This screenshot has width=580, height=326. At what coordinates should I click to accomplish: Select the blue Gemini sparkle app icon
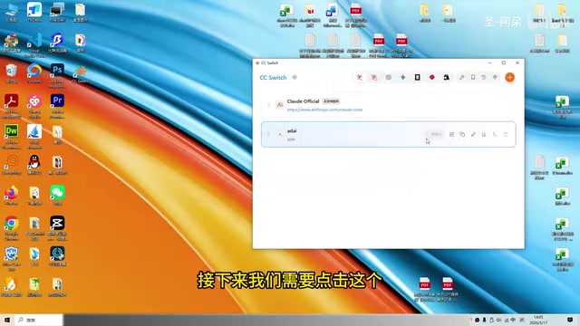[402, 77]
